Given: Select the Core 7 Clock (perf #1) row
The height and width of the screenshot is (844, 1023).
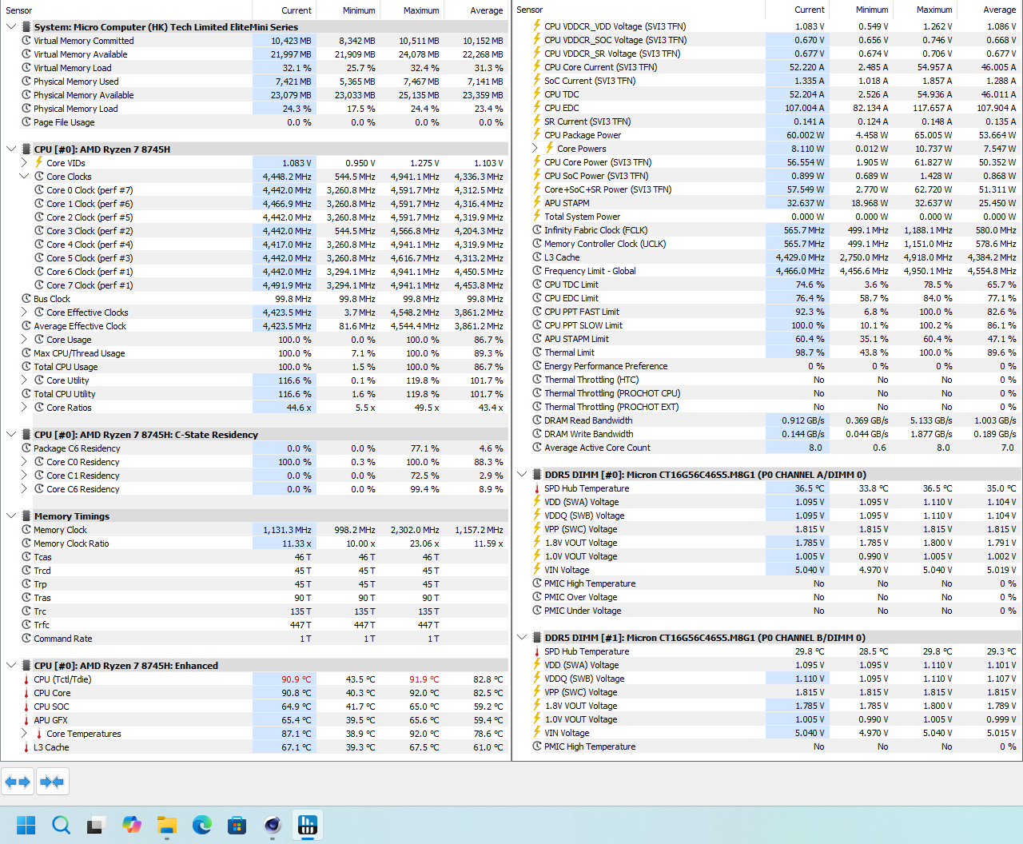Looking at the screenshot, I should click(254, 285).
